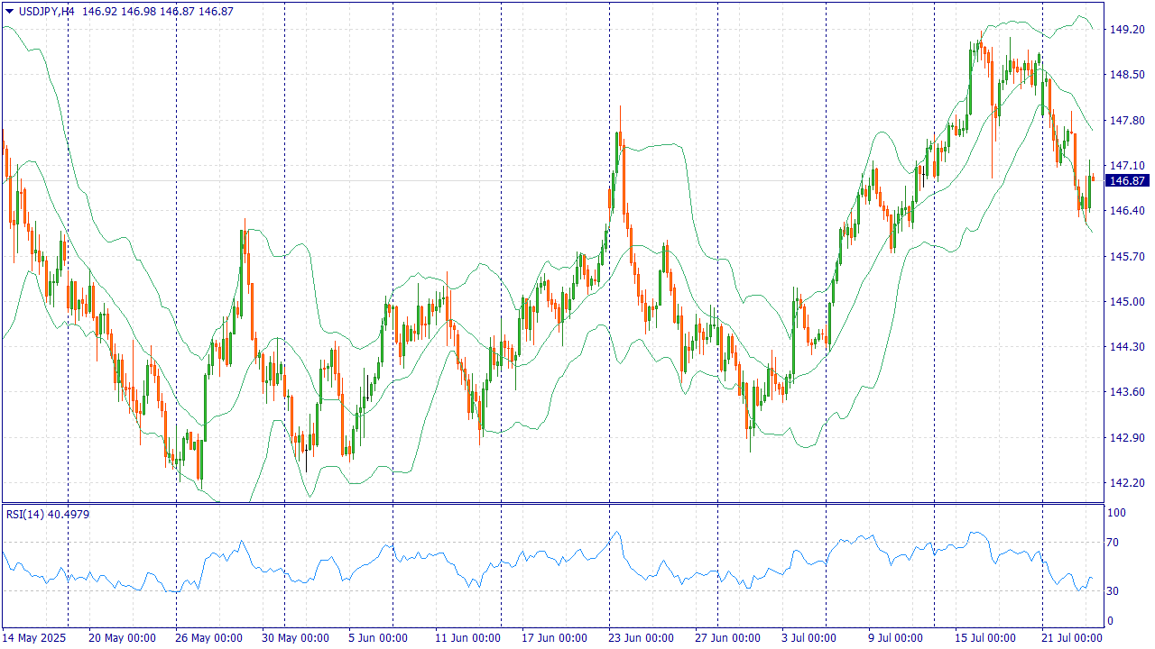Click the 145.00 price scale label
Image resolution: width=1155 pixels, height=649 pixels.
pyautogui.click(x=1126, y=302)
